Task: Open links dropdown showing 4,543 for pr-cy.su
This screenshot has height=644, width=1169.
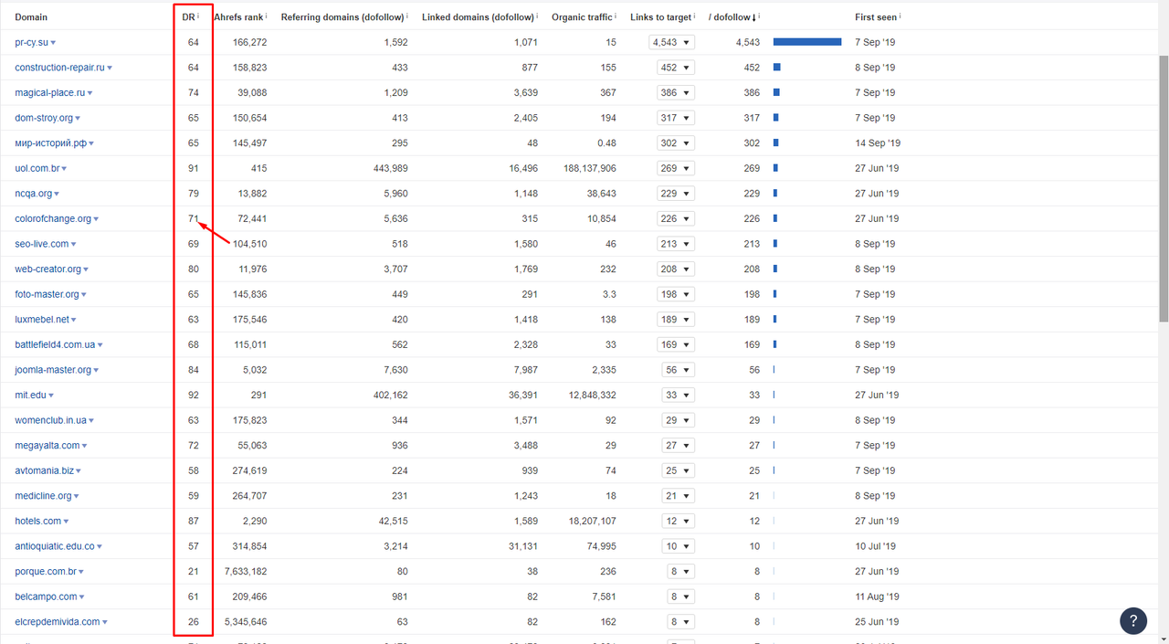Action: [672, 42]
